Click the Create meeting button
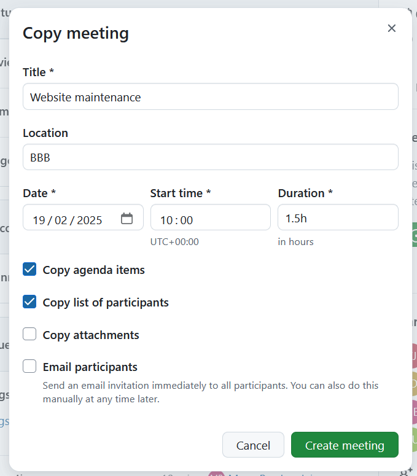This screenshot has width=417, height=476. 344,445
